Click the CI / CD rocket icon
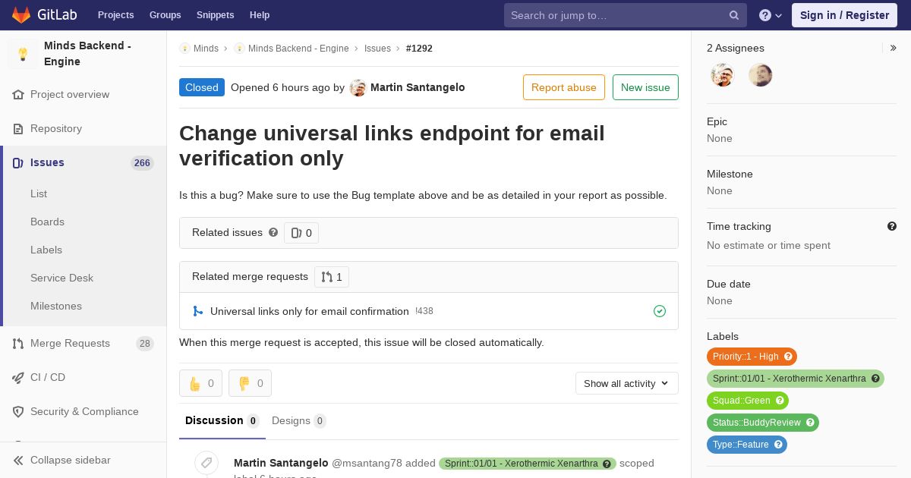 point(18,378)
